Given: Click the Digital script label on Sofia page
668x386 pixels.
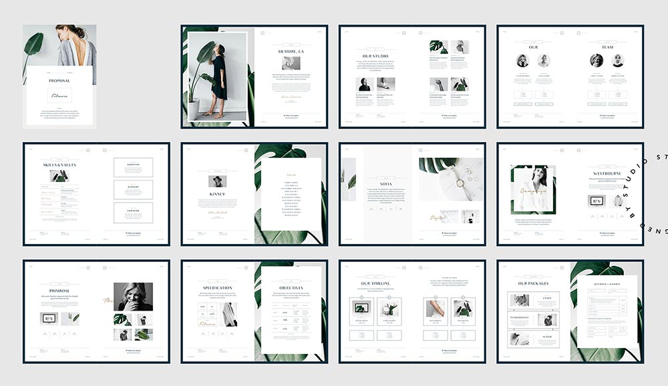Looking at the screenshot, I should (x=438, y=217).
